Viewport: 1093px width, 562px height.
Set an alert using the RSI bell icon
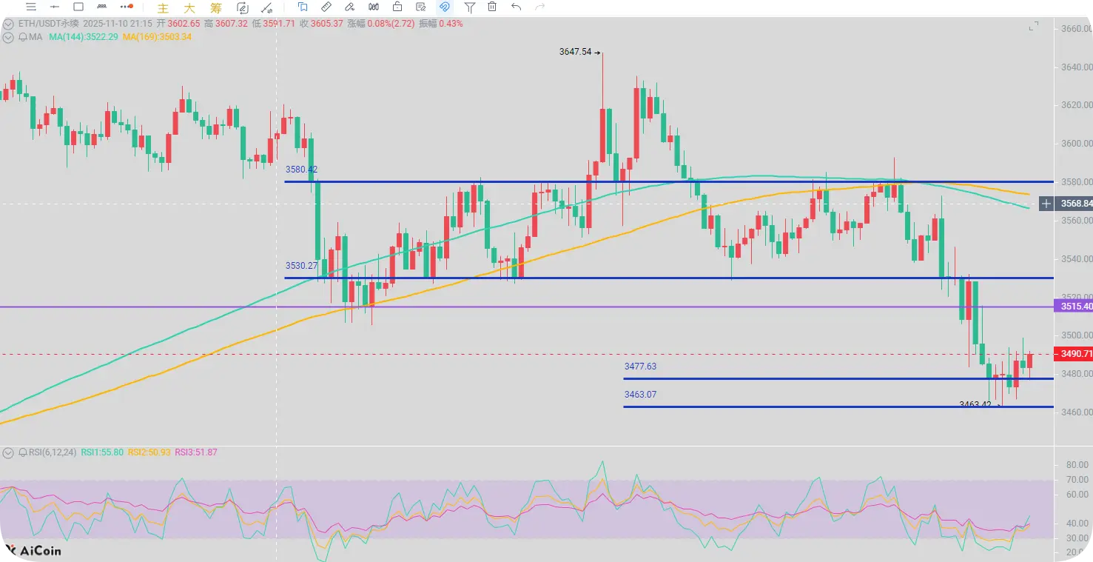tap(21, 452)
